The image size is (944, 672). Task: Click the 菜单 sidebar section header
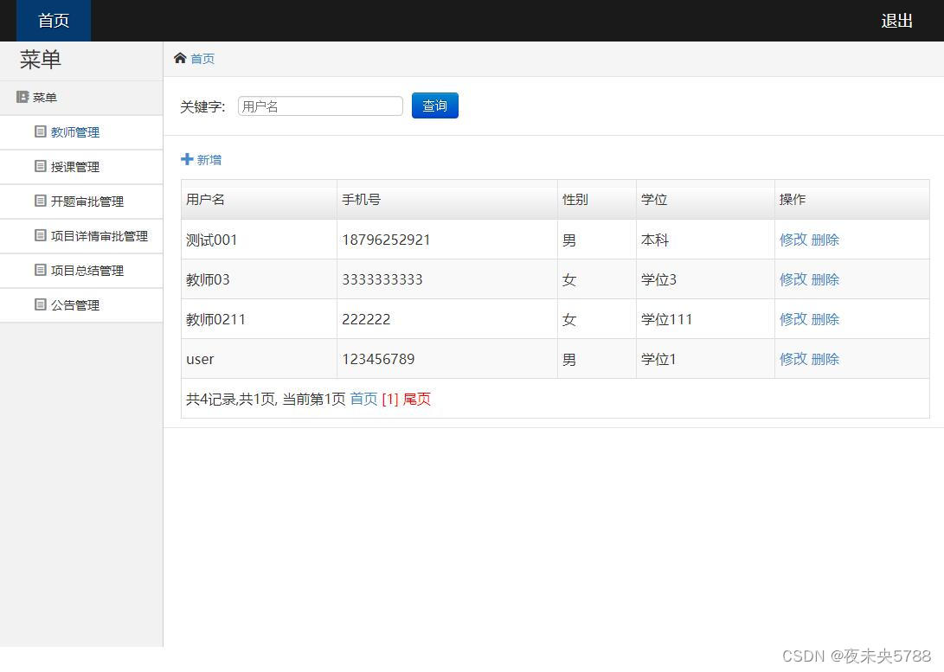point(81,98)
